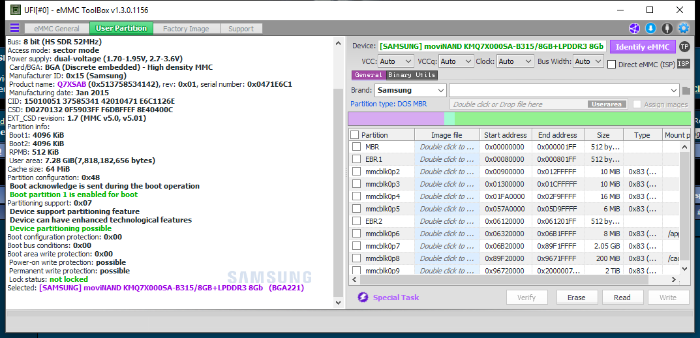Open the Bus Width dropdown
Image resolution: width=700 pixels, height=338 pixels.
tap(588, 61)
